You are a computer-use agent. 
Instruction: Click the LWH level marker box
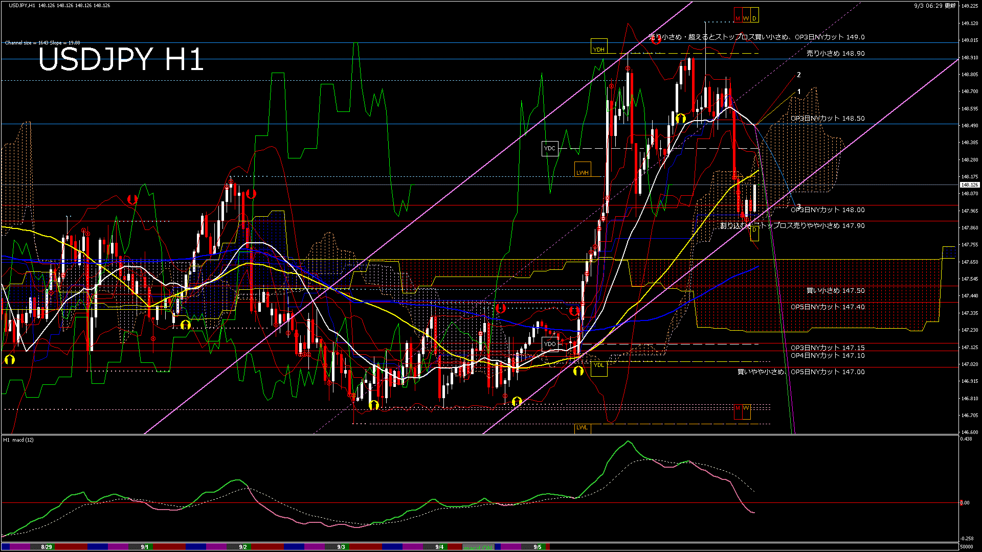tap(583, 169)
